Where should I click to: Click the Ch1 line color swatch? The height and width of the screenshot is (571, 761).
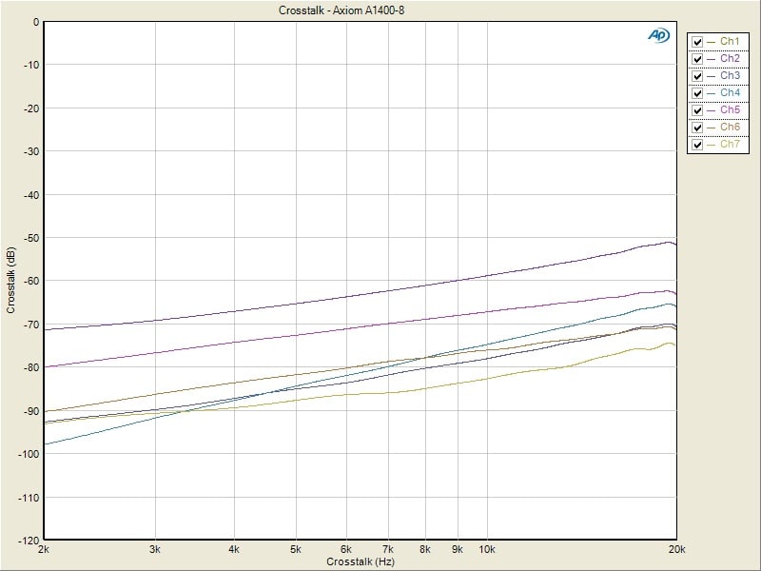click(x=712, y=42)
